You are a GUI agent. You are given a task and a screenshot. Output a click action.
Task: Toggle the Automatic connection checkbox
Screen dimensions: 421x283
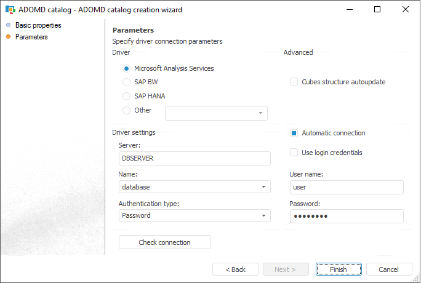point(294,133)
